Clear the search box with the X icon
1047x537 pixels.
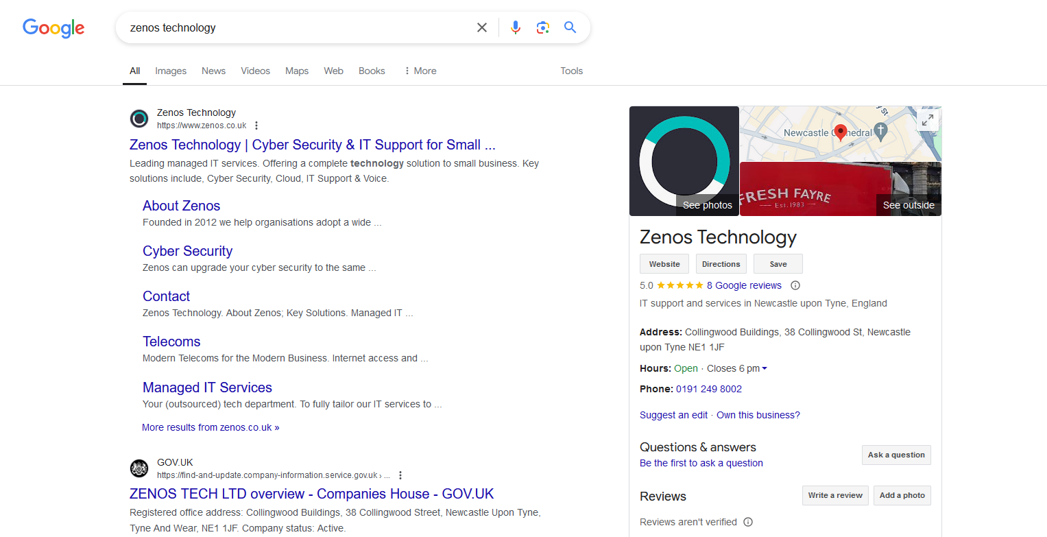click(x=482, y=27)
